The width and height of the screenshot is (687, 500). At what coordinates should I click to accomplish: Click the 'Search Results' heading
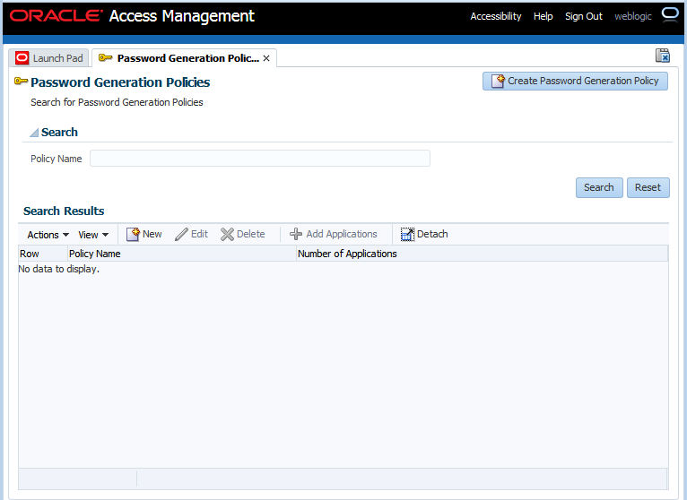(64, 211)
